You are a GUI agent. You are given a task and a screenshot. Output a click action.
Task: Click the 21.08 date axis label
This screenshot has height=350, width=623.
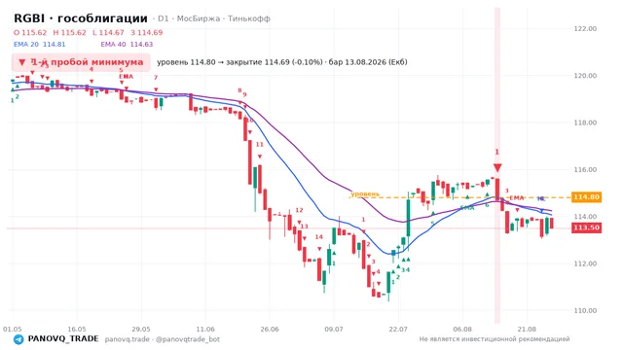point(527,329)
